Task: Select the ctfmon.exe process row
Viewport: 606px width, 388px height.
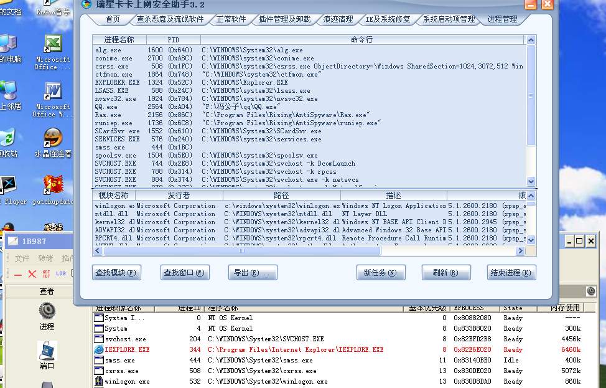Action: click(309, 74)
